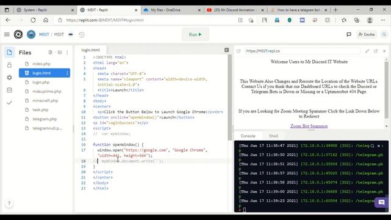Open the Database sidebar icon

9,90
